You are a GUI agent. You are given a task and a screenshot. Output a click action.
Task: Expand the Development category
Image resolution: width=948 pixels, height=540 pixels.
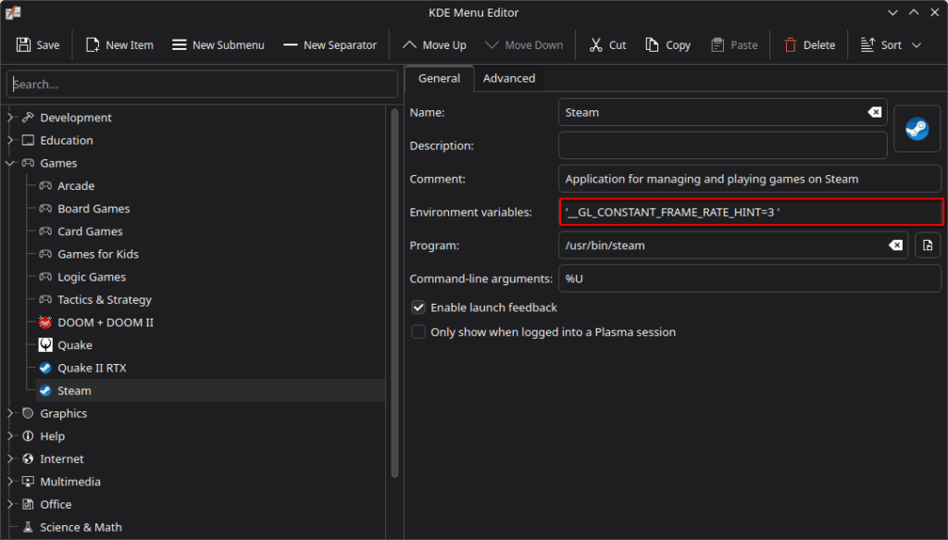point(9,118)
